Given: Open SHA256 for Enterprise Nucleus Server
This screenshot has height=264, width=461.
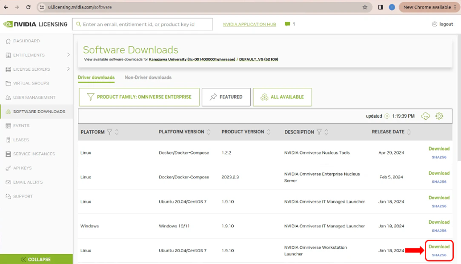Looking at the screenshot, I should [x=439, y=182].
